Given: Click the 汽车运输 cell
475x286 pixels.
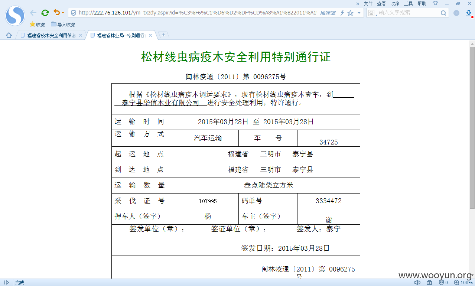Looking at the screenshot, I should (x=208, y=138).
